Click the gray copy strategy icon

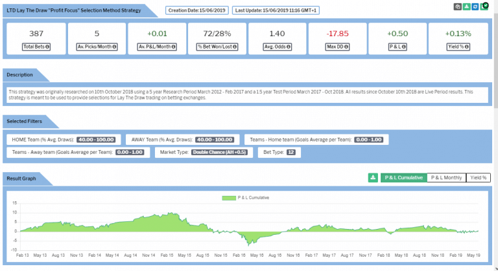tap(457, 6)
